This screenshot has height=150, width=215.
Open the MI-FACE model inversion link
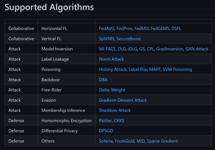click(107, 49)
